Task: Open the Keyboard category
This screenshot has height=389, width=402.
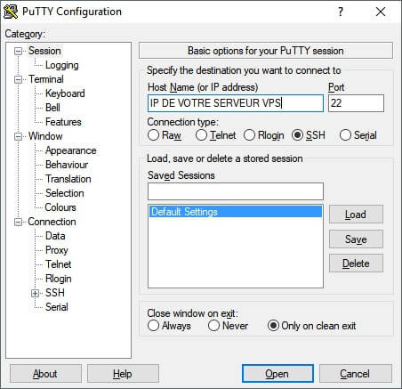Action: [65, 93]
